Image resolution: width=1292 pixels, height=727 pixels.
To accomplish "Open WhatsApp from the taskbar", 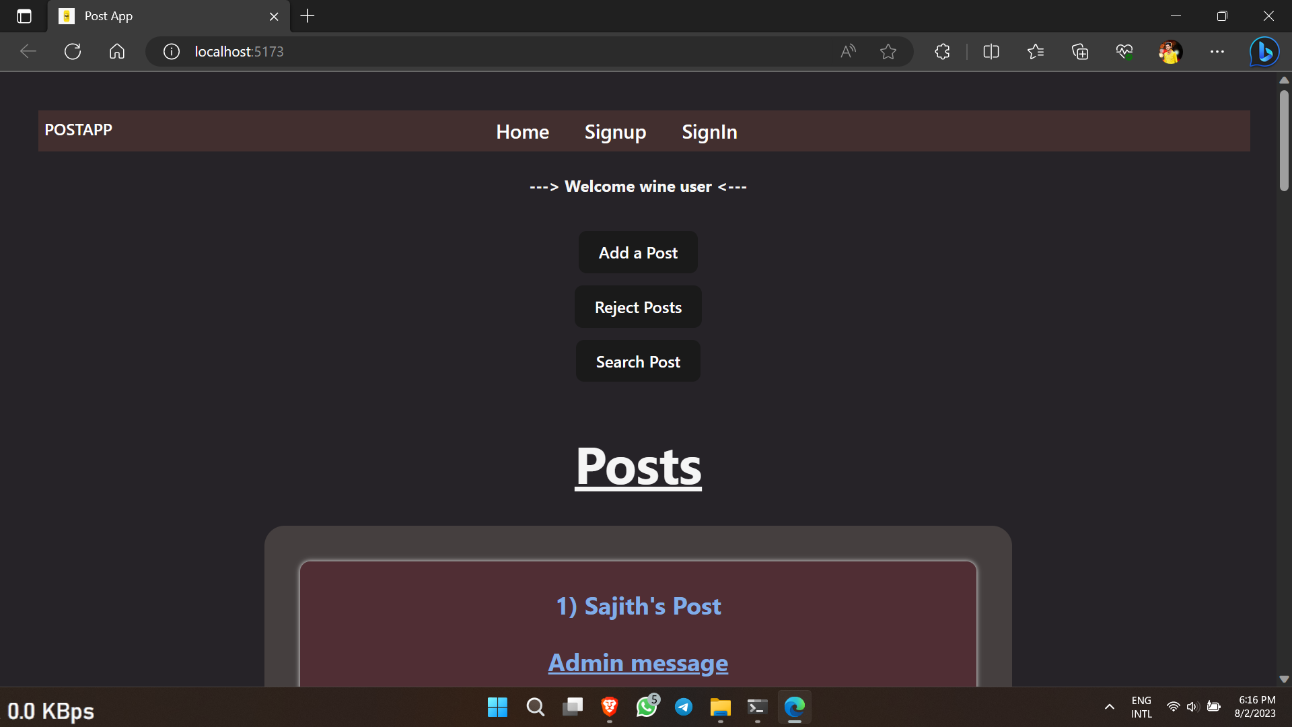I will tap(647, 707).
